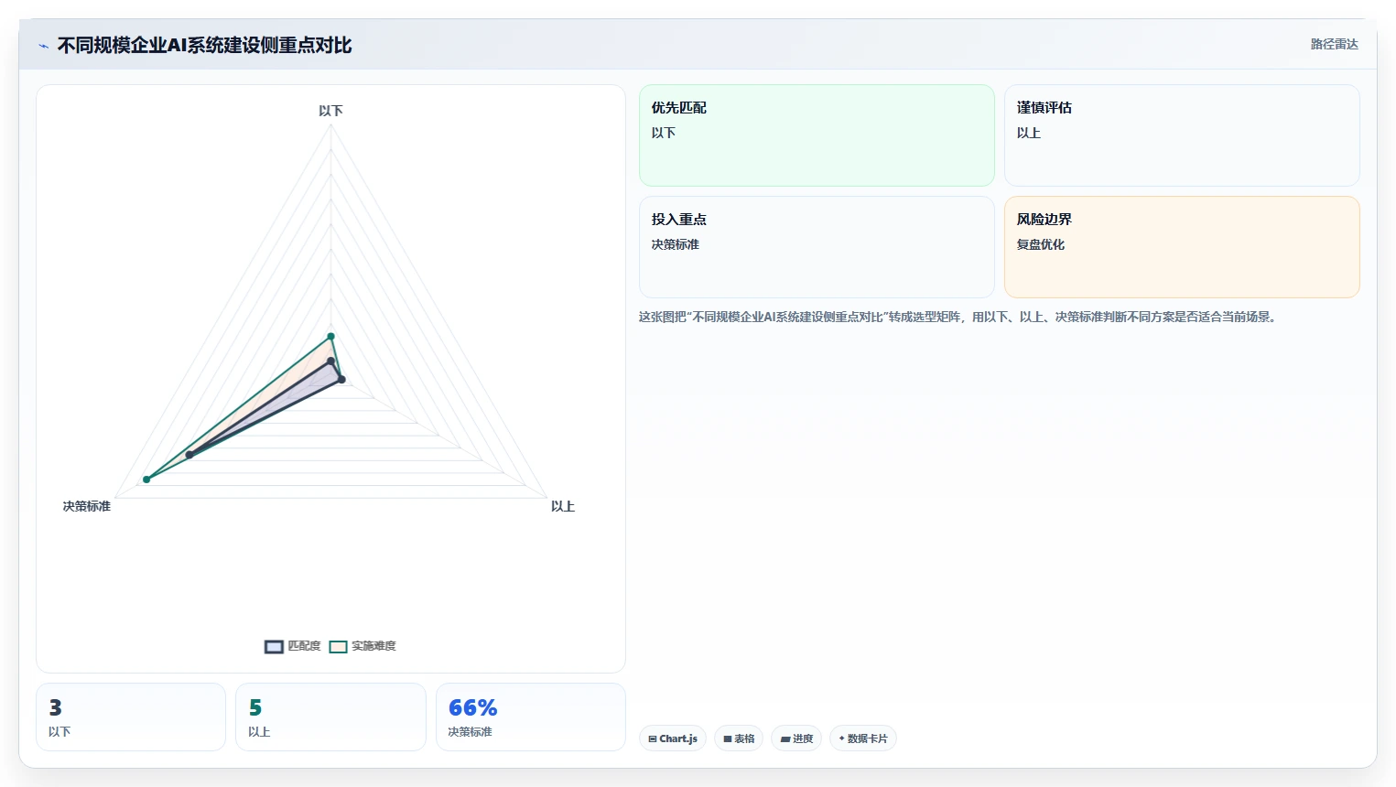1396x787 pixels.
Task: Click the 匹配度 legend label
Action: (x=304, y=646)
